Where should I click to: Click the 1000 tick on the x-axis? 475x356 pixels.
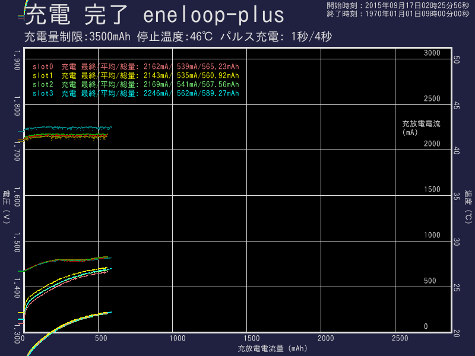(178, 338)
